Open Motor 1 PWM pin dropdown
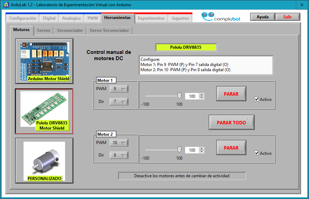 click(x=119, y=89)
